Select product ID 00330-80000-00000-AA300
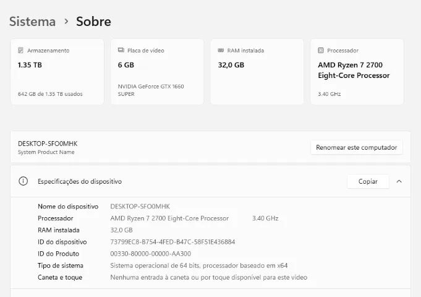The width and height of the screenshot is (421, 297). (151, 254)
